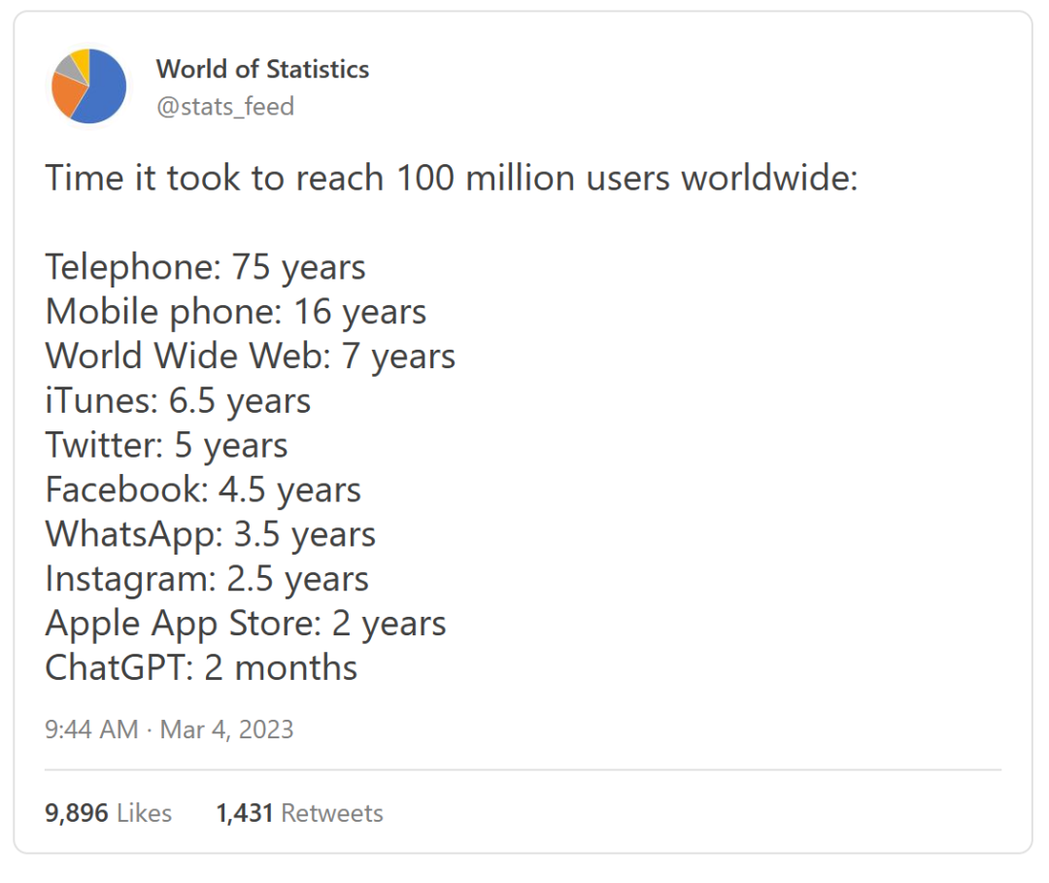The width and height of the screenshot is (1049, 883).
Task: Click the Instagram: 2.5 years line
Action: (x=207, y=579)
